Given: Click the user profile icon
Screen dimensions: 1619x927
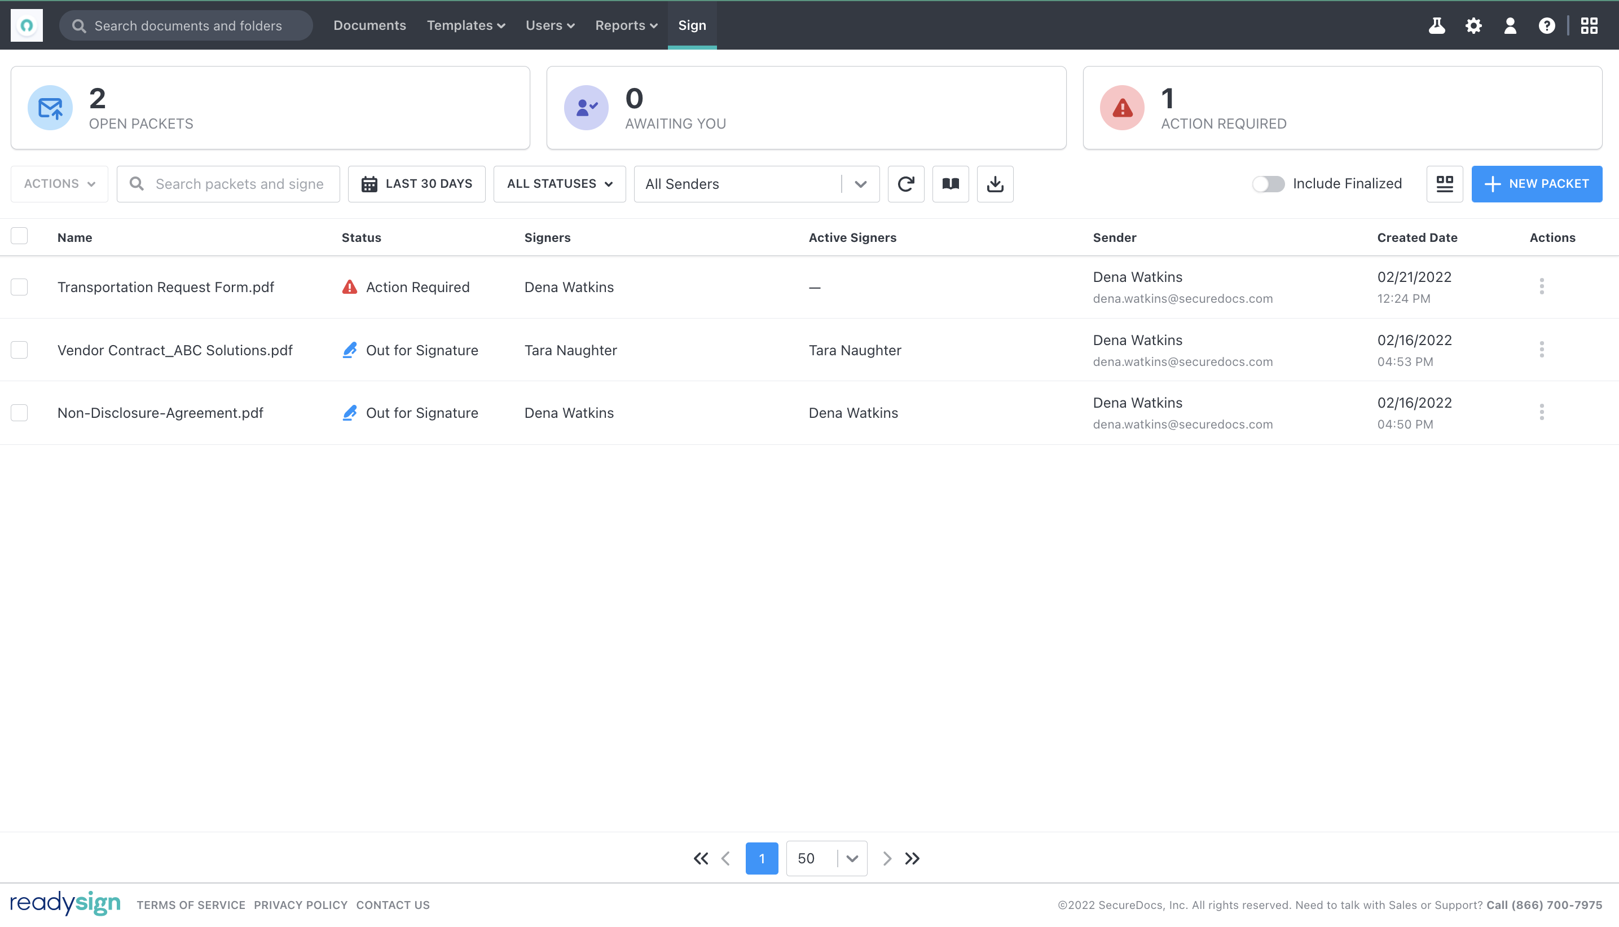Looking at the screenshot, I should (1510, 25).
